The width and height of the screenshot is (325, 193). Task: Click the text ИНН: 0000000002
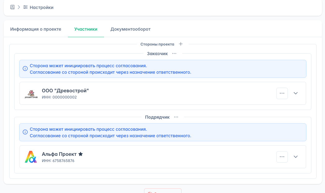[x=59, y=97]
